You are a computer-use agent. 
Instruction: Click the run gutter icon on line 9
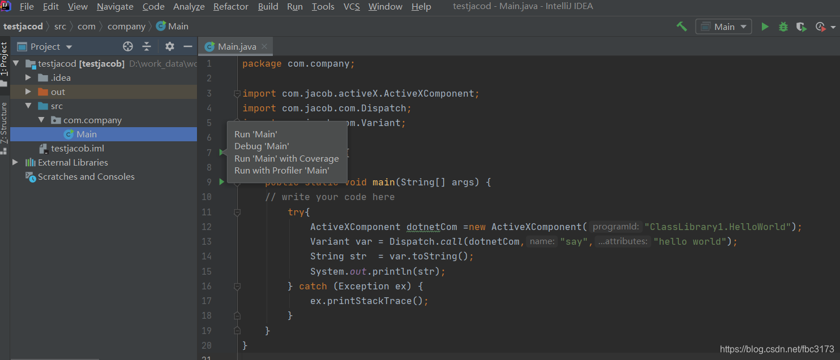(x=222, y=182)
